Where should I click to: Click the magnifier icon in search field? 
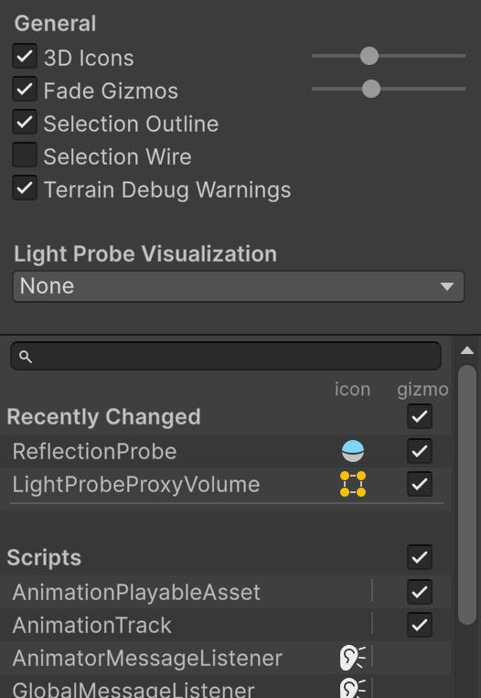26,357
